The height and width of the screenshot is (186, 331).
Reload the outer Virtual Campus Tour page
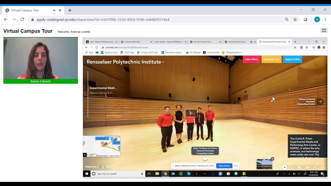click(22, 19)
